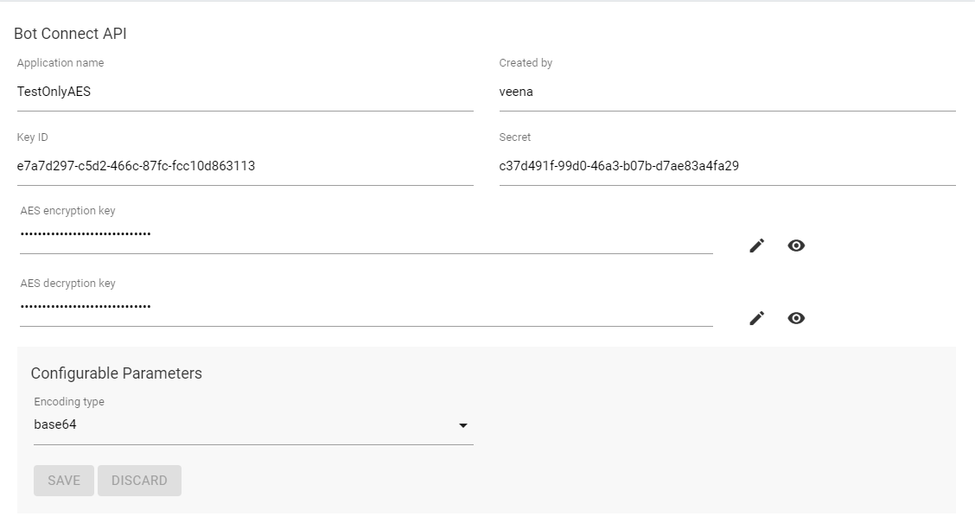Click the Bot Connect API heading
Screen dimensions: 975x523
[x=70, y=34]
